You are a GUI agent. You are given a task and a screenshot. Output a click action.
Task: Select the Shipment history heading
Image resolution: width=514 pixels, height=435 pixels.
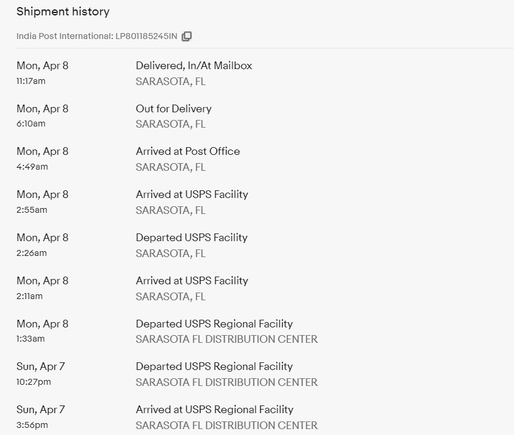tap(63, 11)
